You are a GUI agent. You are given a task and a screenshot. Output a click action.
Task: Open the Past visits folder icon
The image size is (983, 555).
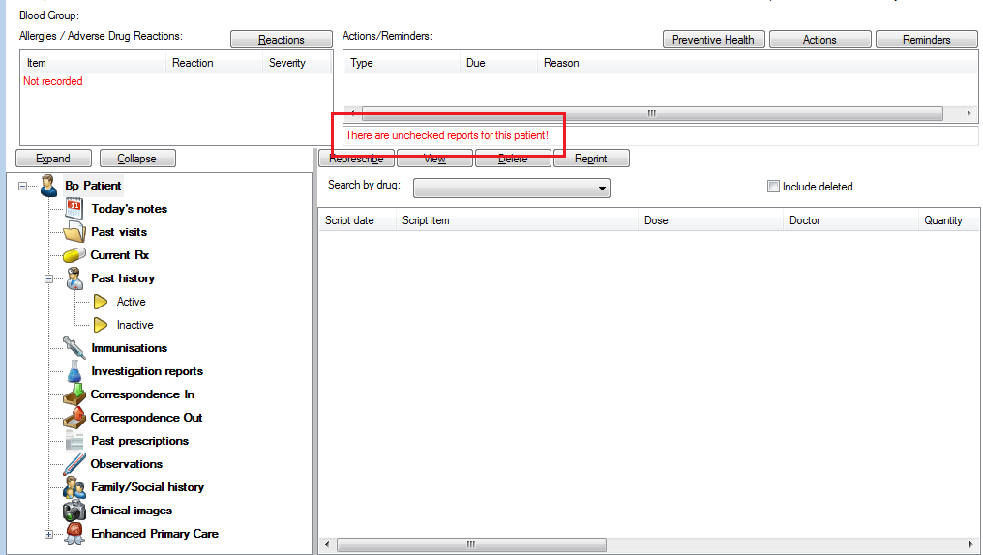click(74, 232)
